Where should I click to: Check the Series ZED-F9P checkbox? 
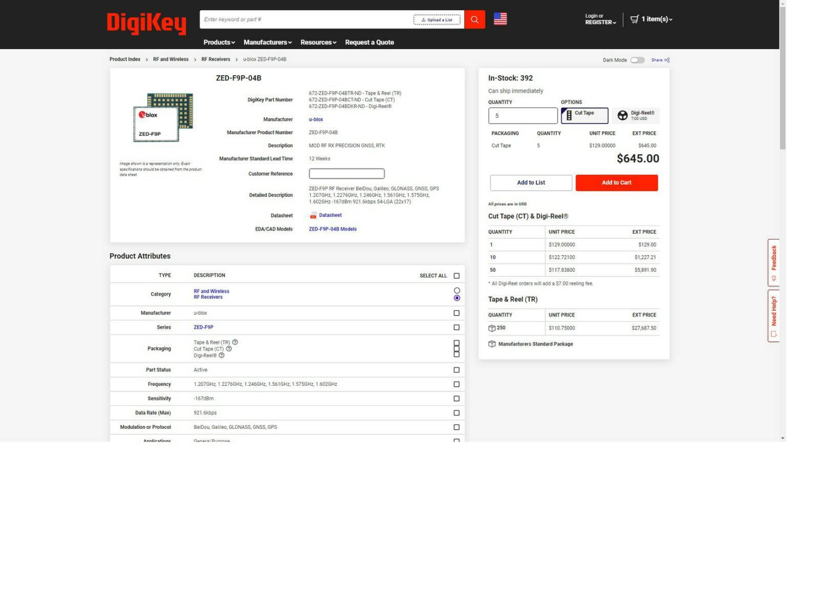coord(457,327)
